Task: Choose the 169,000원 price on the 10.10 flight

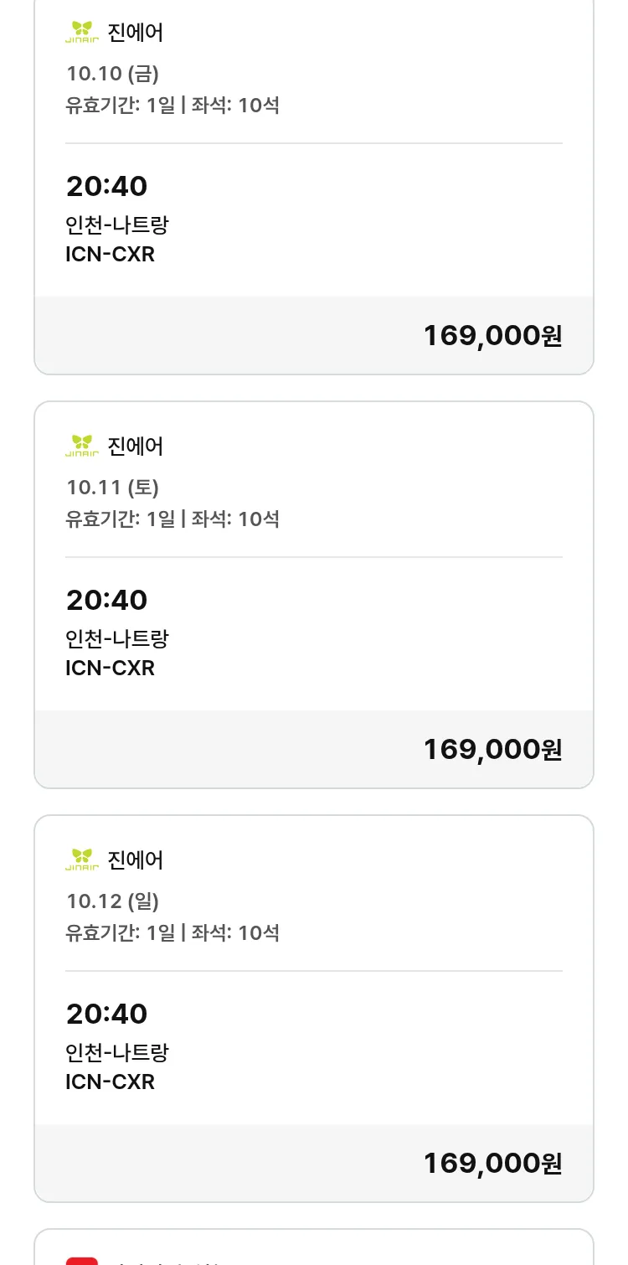Action: coord(492,335)
